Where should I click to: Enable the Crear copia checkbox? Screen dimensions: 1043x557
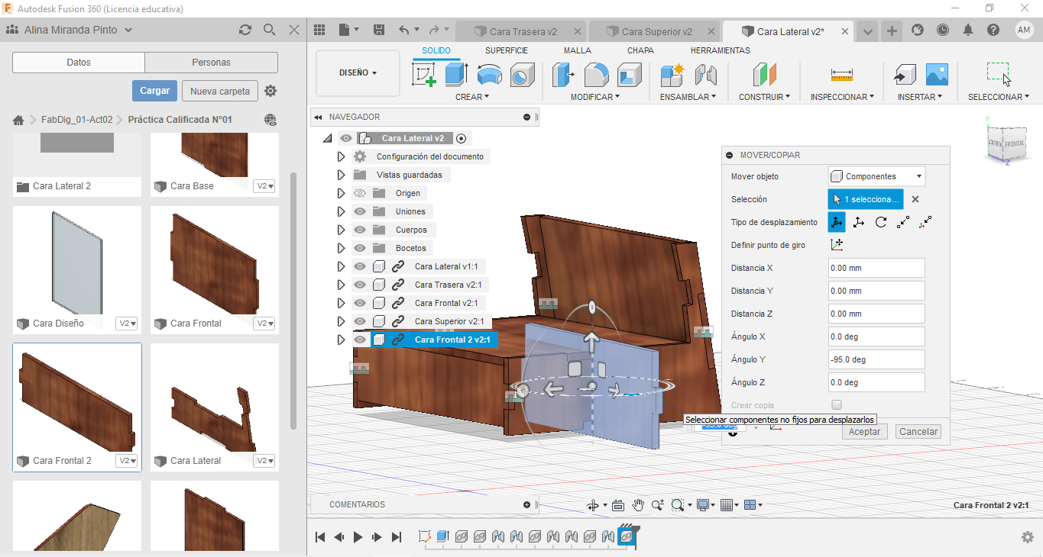pos(837,405)
